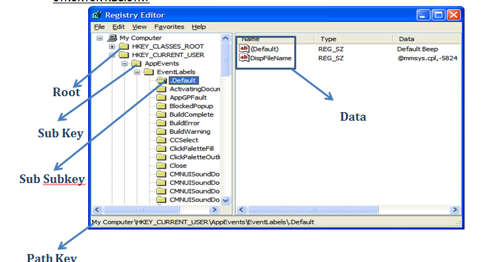Viewport: 499px width, 262px height.
Task: Click the Registry Editor title bar icon
Action: 97,15
